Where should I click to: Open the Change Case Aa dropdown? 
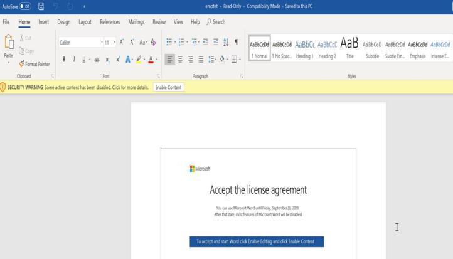[x=142, y=42]
